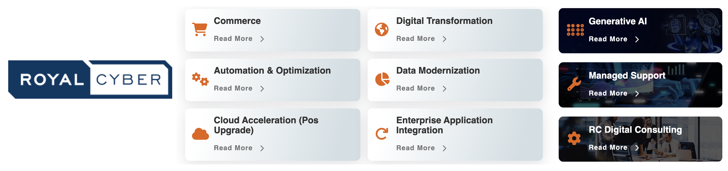Viewport: 728px width, 171px height.
Task: Click the RC Digital Consulting gear icon
Action: tap(574, 138)
